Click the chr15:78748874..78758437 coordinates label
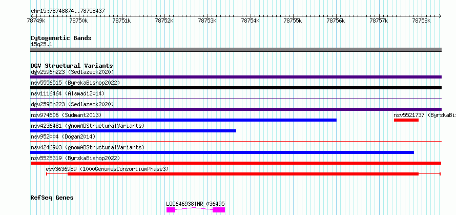This screenshot has height=215, width=456. (x=68, y=11)
